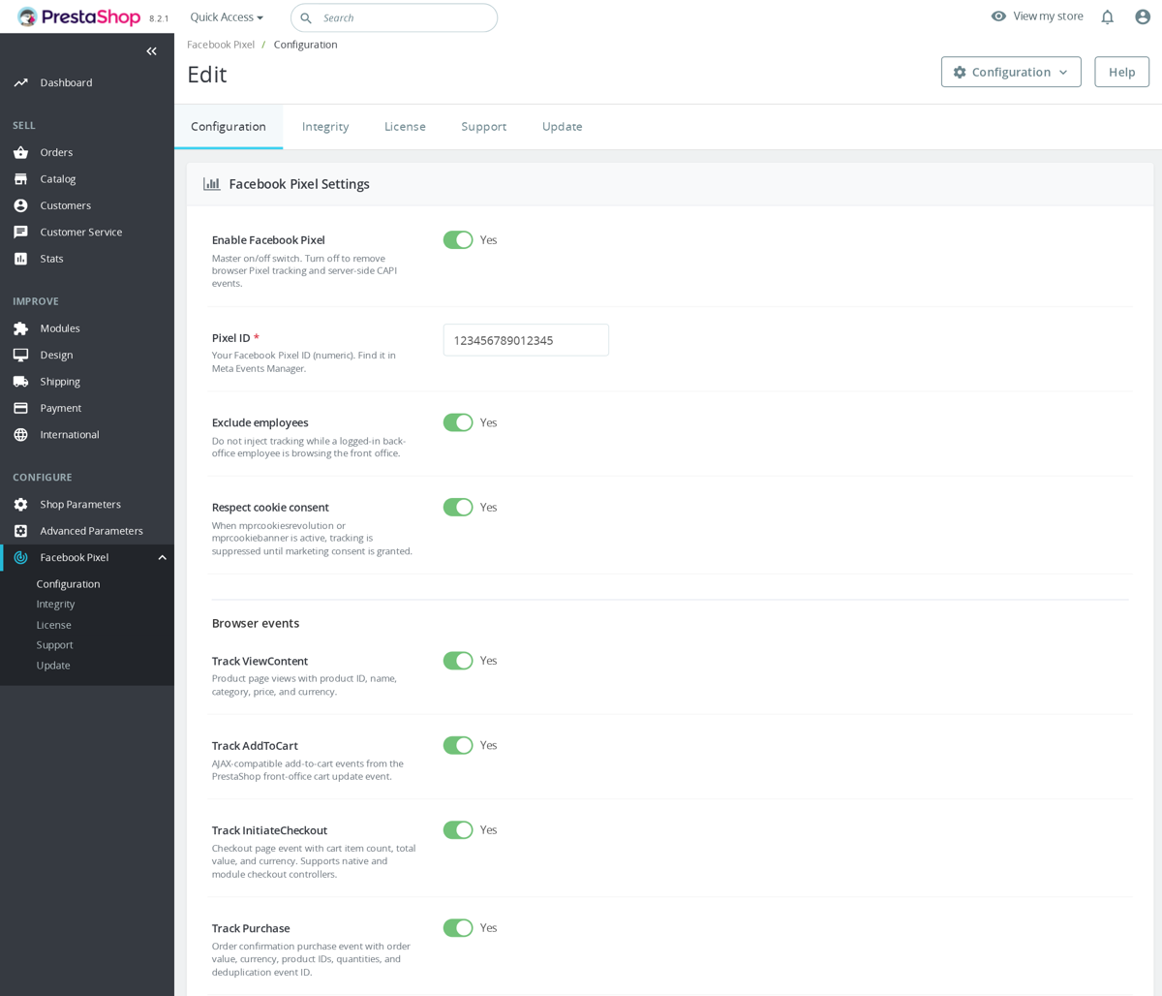This screenshot has width=1162, height=996.
Task: Switch to the Integrity tab
Action: coord(325,127)
